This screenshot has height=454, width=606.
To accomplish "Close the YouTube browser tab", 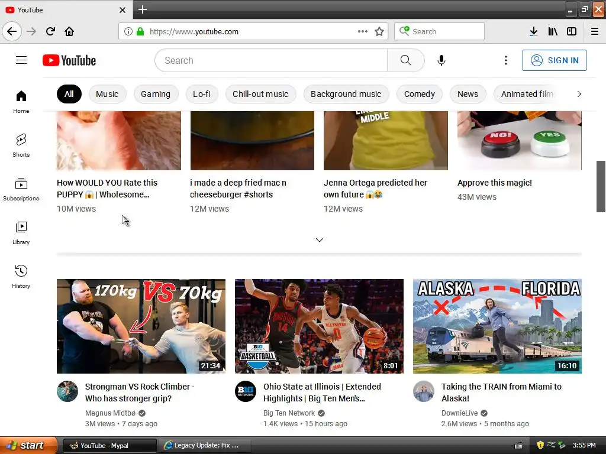I will point(122,10).
